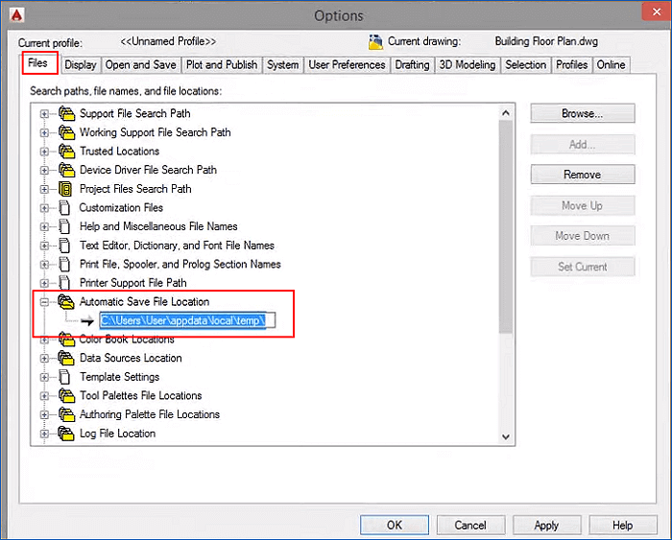Expand the Working Support File Search Path node
Viewport: 672px width, 540px height.
click(44, 132)
